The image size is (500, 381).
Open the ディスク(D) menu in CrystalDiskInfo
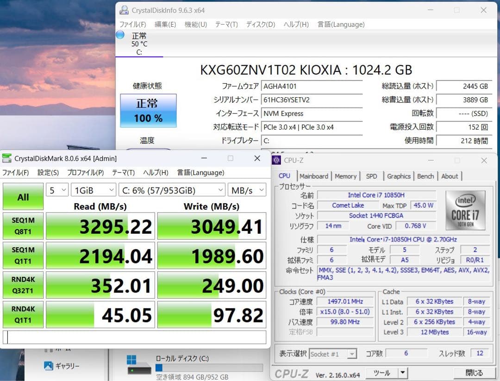(260, 25)
